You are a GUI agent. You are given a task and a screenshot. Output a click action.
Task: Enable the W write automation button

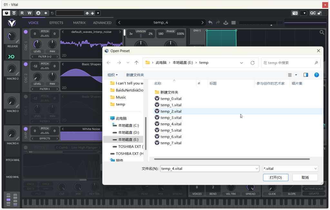pos(30,13)
